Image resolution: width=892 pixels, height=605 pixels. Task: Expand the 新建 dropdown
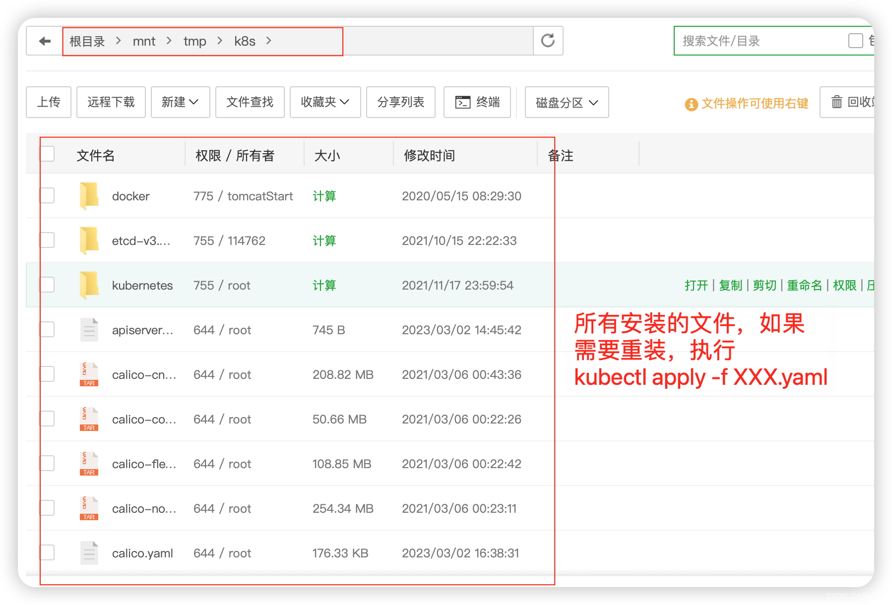click(x=181, y=102)
